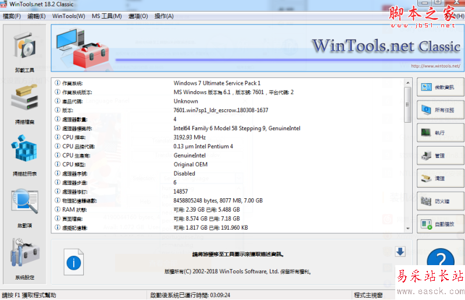The image size is (465, 300).
Task: Follow the http://www.wintools.net/ link in banner
Action: (435, 66)
